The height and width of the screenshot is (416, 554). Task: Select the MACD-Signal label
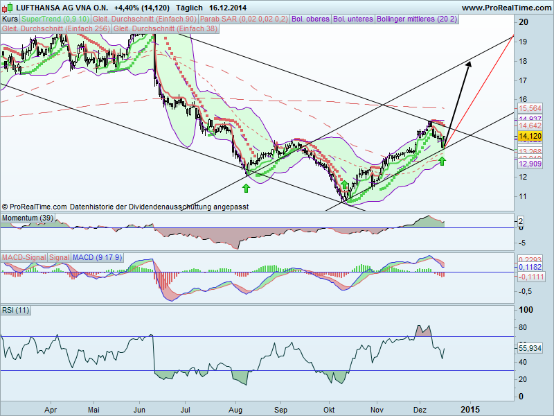tap(24, 257)
